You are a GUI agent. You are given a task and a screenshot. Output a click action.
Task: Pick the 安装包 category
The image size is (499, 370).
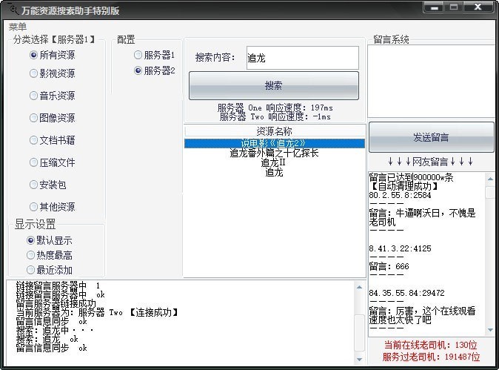click(x=48, y=185)
